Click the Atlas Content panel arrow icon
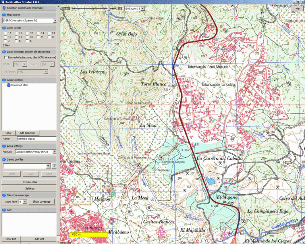305x244 pixels. [x=4, y=79]
